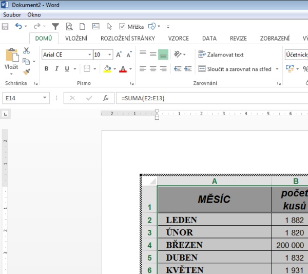This screenshot has height=274, width=308.
Task: Open the DATA tab
Action: pos(209,38)
